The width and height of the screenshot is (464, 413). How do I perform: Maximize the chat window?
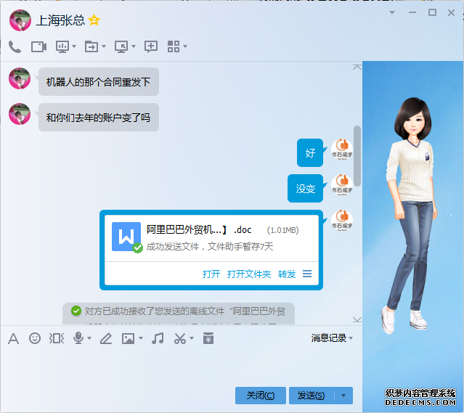coord(432,12)
